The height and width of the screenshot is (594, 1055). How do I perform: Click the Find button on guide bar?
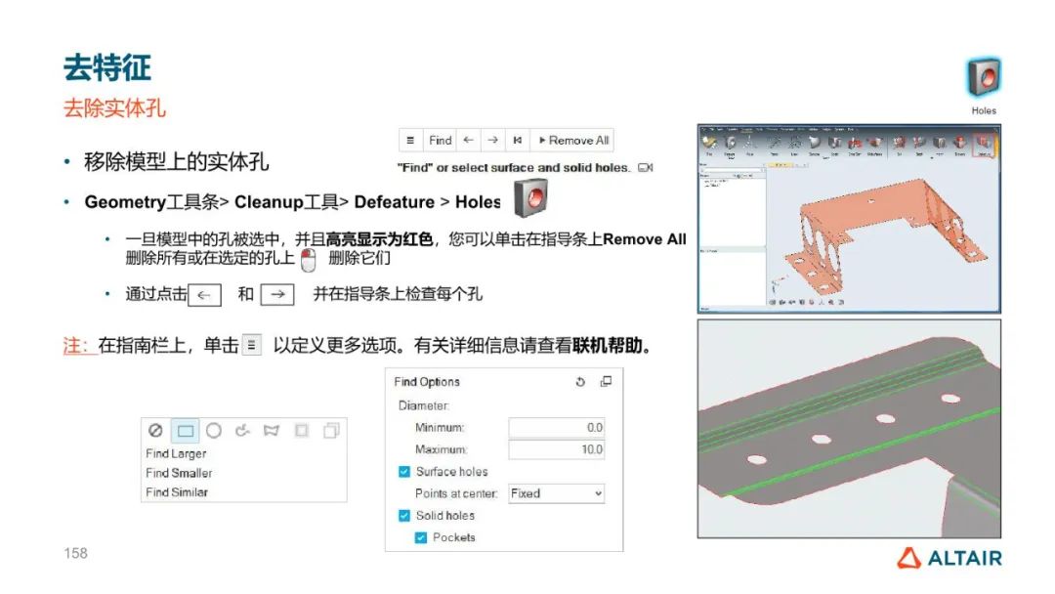[441, 140]
